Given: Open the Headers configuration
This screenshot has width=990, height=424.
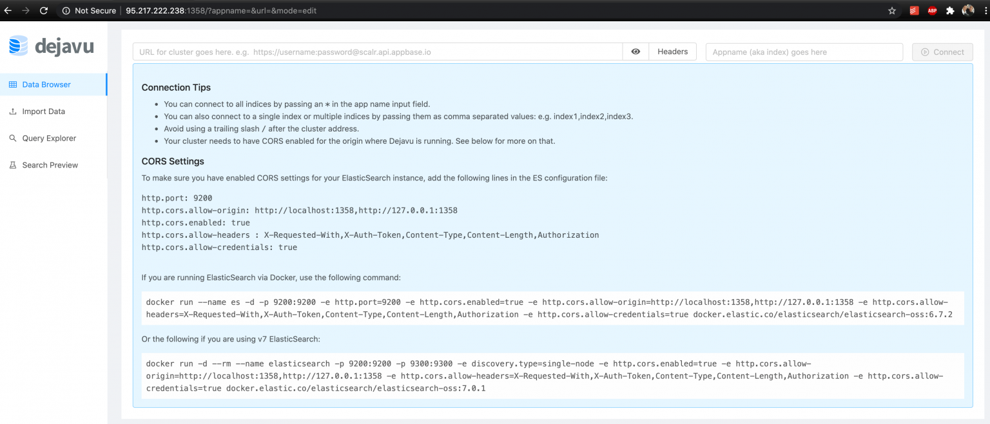Looking at the screenshot, I should click(x=672, y=52).
